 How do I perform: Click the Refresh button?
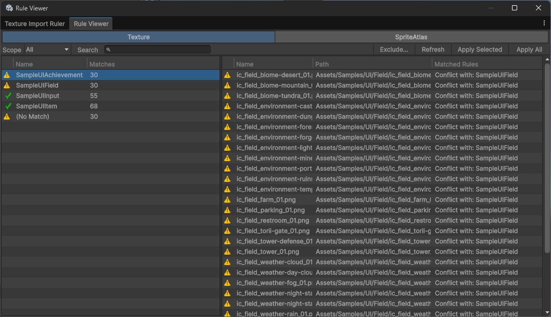click(x=433, y=49)
